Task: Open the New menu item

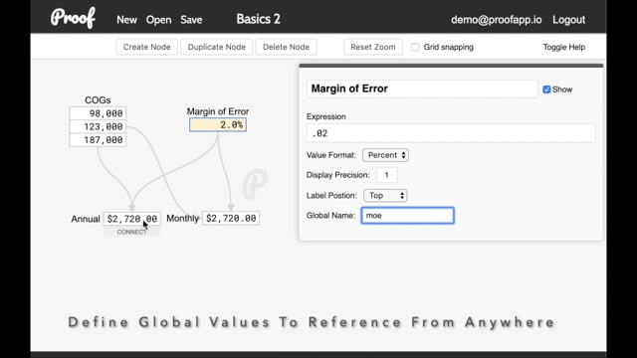Action: click(126, 20)
